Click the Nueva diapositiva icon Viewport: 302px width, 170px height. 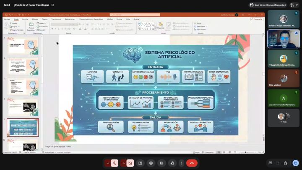31,24
